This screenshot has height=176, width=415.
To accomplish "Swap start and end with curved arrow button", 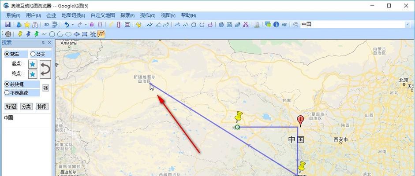I will click(x=45, y=69).
